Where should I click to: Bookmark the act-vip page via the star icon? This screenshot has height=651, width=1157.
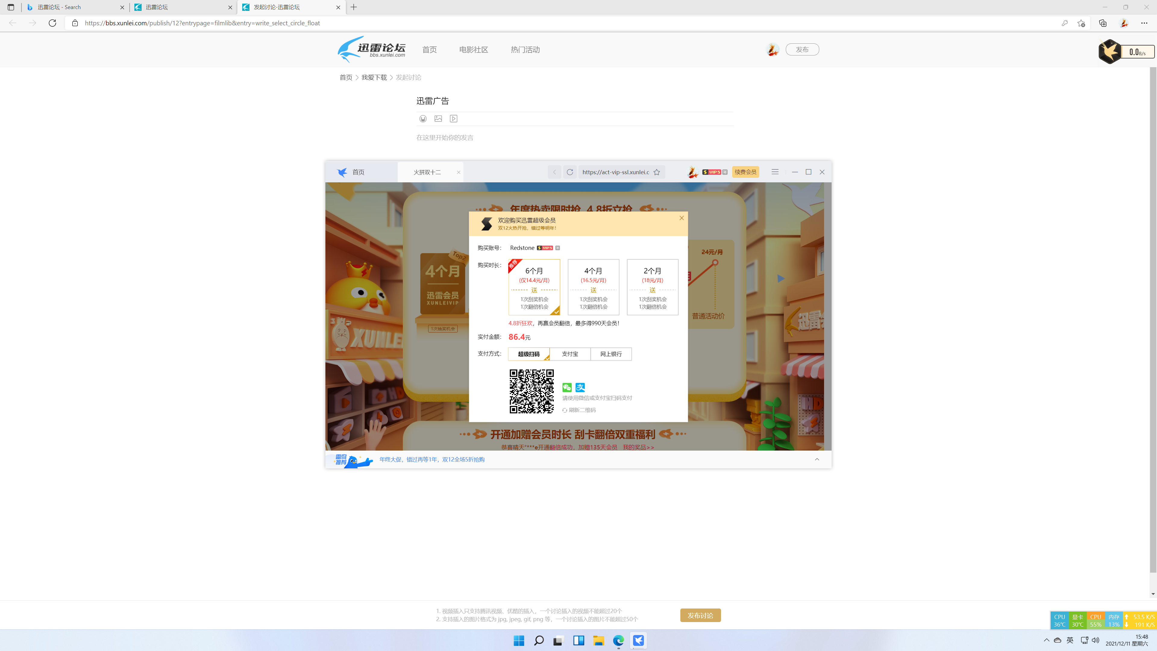[657, 171]
